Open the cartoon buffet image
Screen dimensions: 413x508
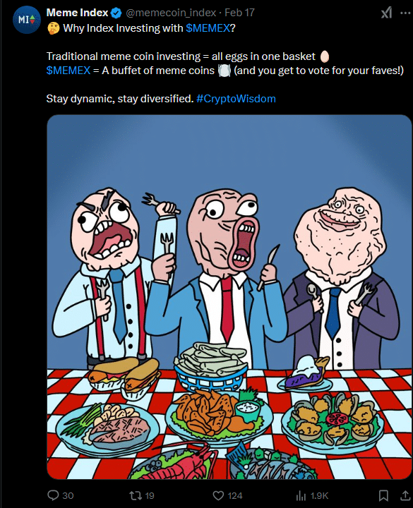coord(229,297)
